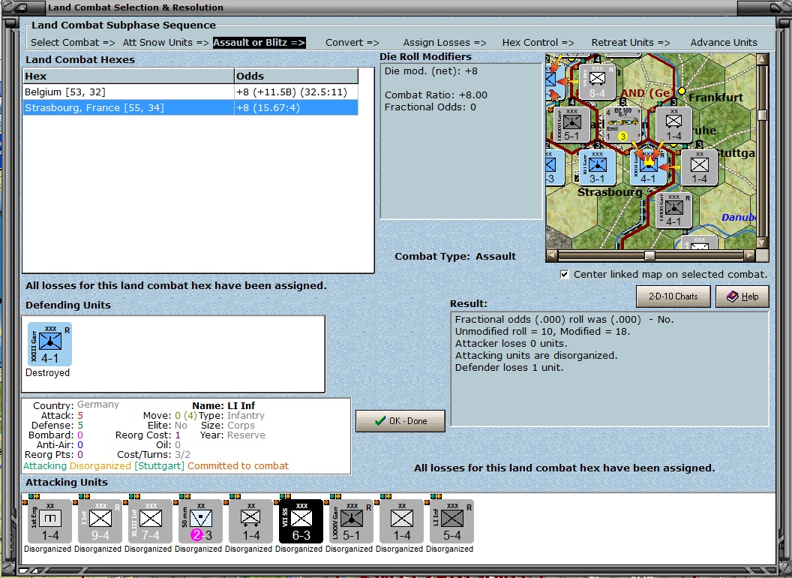
Task: Click the 8-4 unit counter on map
Action: pos(597,83)
